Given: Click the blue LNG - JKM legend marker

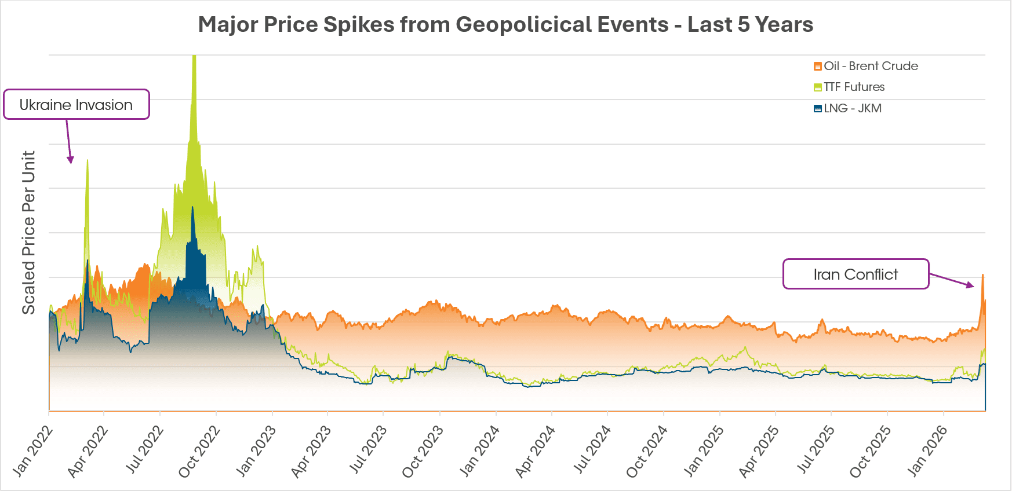Looking at the screenshot, I should point(818,109).
